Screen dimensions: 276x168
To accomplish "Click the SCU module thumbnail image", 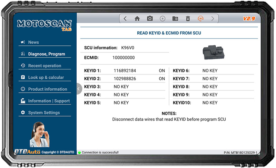I will click(214, 52).
